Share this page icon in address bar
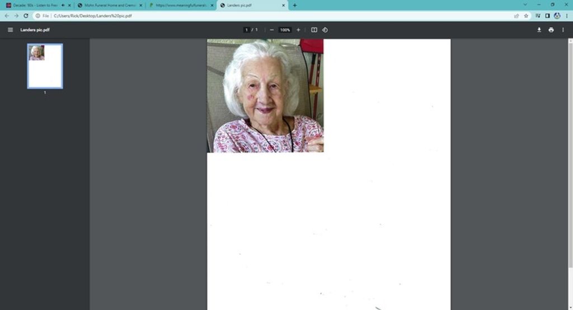Viewport: 573px width, 310px height. pyautogui.click(x=516, y=16)
